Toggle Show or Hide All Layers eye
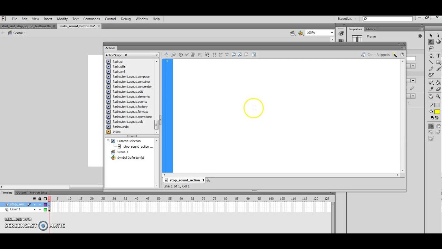The image size is (442, 249). [x=34, y=199]
